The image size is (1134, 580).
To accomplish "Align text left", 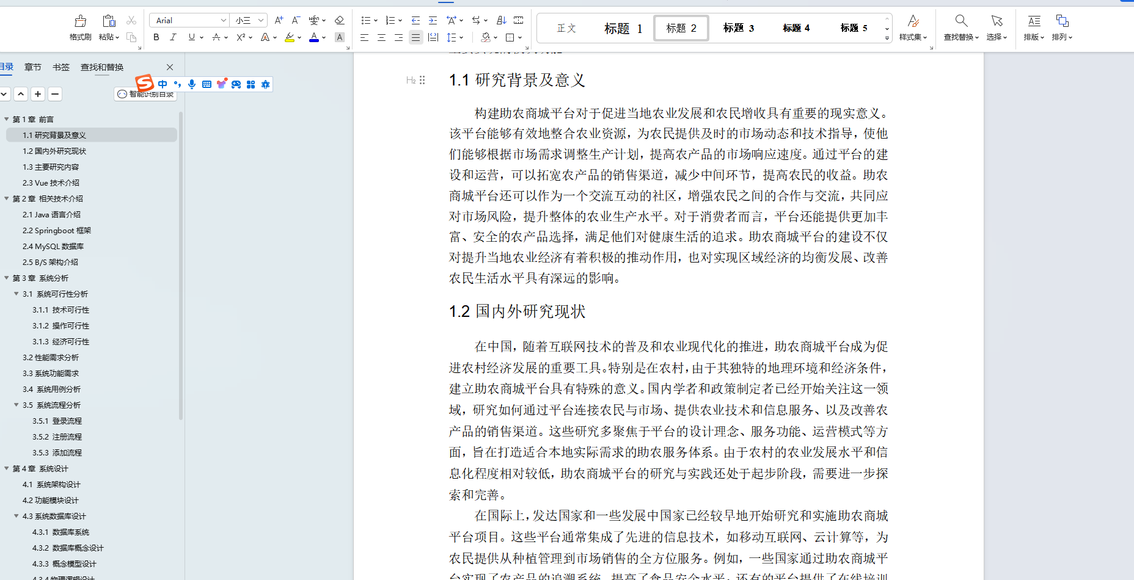I will pyautogui.click(x=364, y=37).
